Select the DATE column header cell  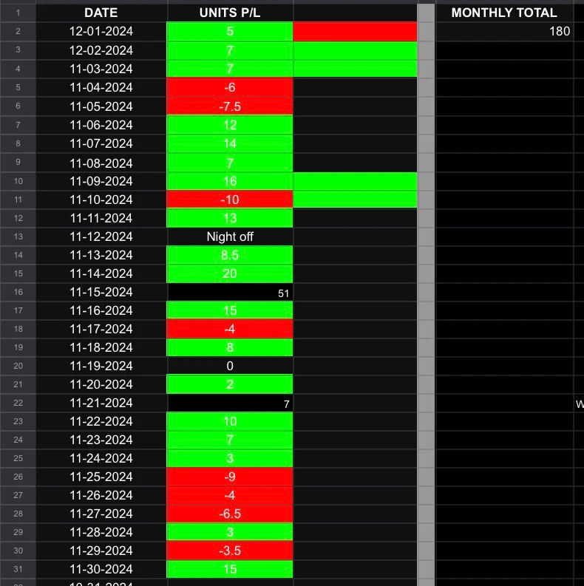[x=101, y=13]
